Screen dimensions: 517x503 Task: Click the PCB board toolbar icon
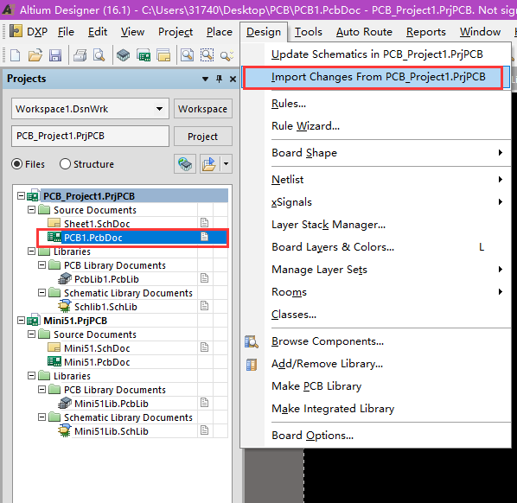pyautogui.click(x=144, y=55)
